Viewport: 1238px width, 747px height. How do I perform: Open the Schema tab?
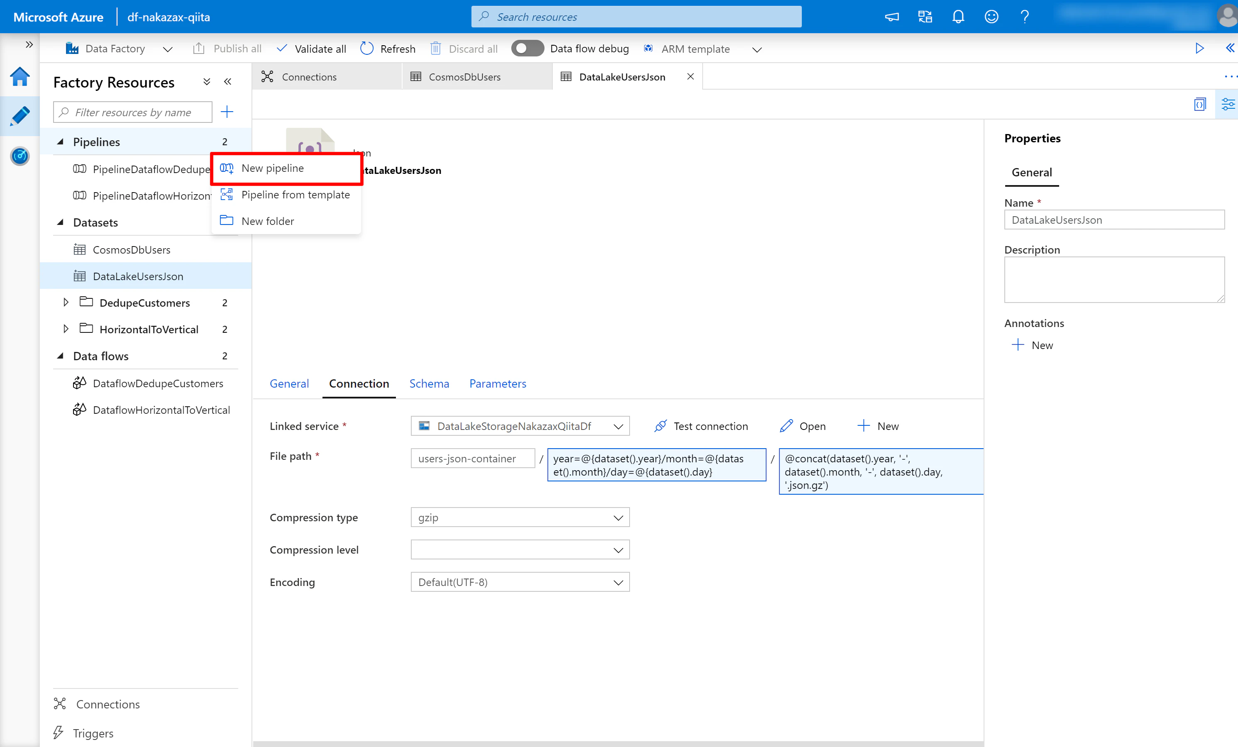[429, 384]
